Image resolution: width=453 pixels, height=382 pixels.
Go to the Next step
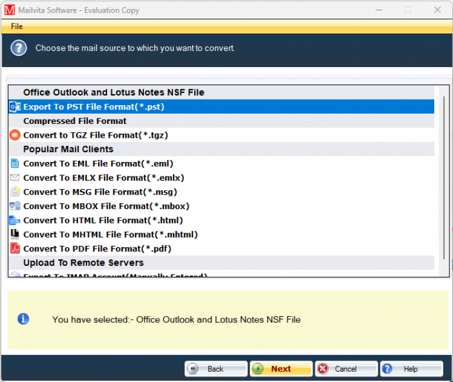click(x=281, y=369)
